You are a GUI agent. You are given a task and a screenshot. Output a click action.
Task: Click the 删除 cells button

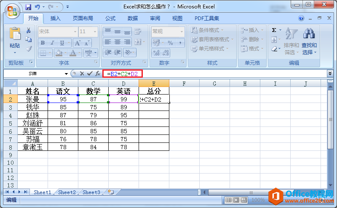click(252, 39)
